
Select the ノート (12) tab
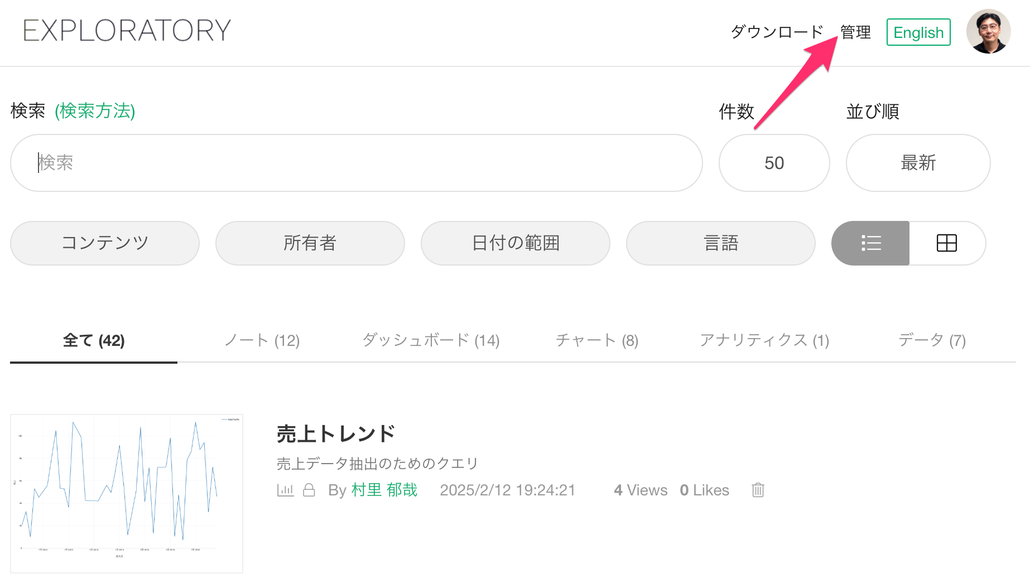tap(262, 340)
